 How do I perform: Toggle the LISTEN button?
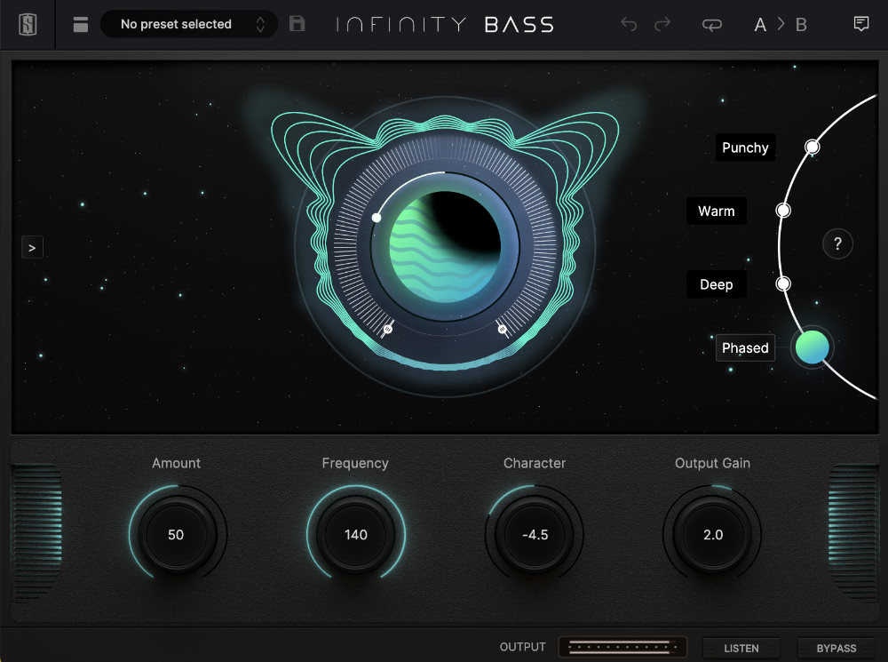pos(741,648)
